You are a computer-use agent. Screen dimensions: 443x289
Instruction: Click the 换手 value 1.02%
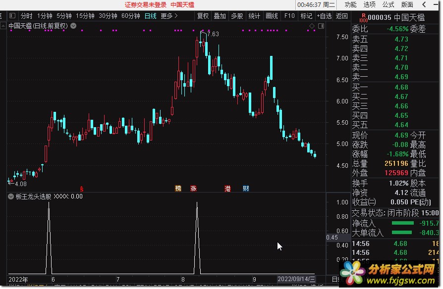pos(398,183)
